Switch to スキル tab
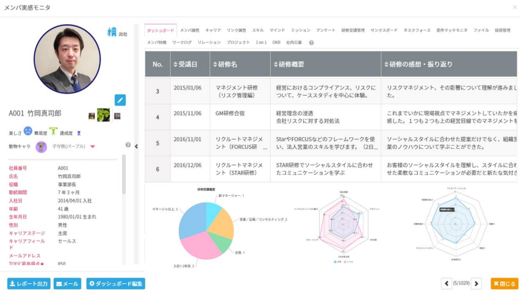 258,30
